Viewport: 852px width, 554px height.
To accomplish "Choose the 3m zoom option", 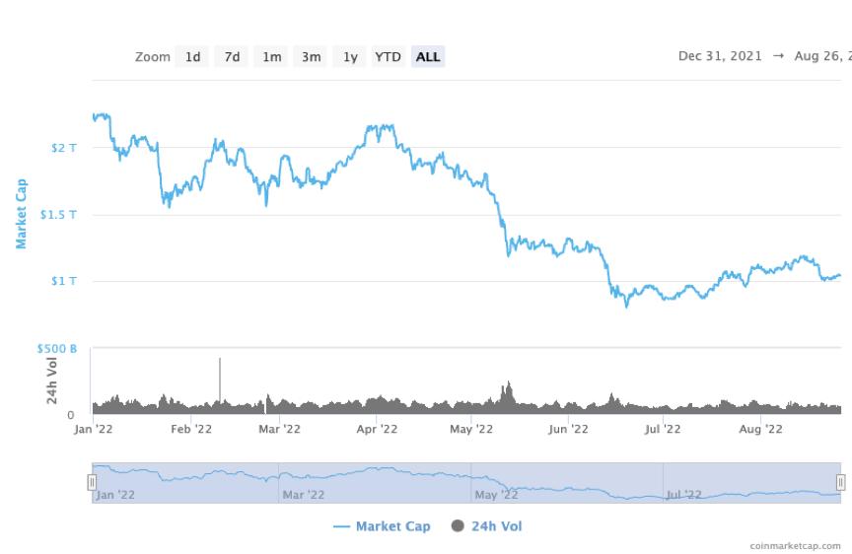I will (311, 56).
